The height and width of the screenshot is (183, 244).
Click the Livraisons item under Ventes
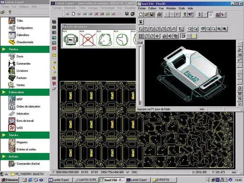click(x=22, y=71)
